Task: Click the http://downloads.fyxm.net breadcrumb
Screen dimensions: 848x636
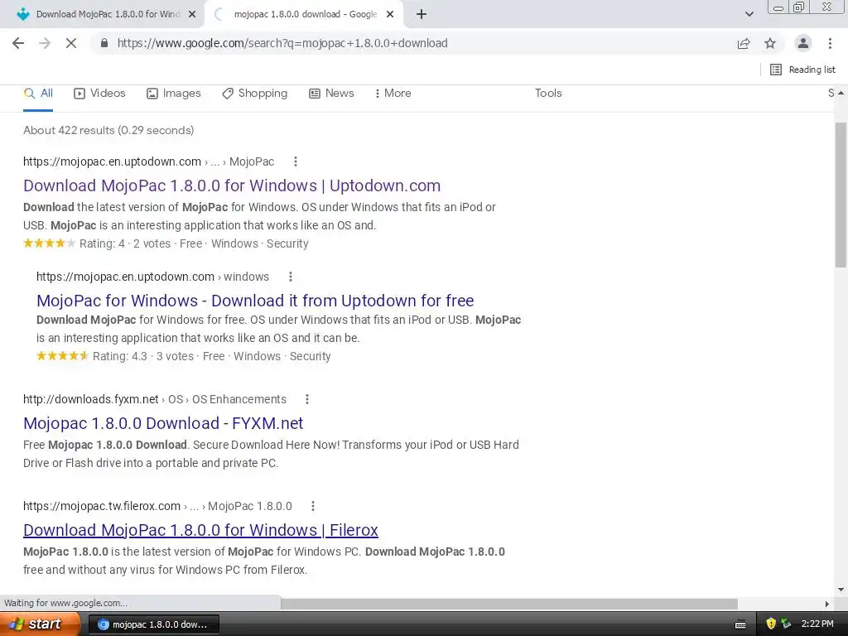Action: click(155, 400)
